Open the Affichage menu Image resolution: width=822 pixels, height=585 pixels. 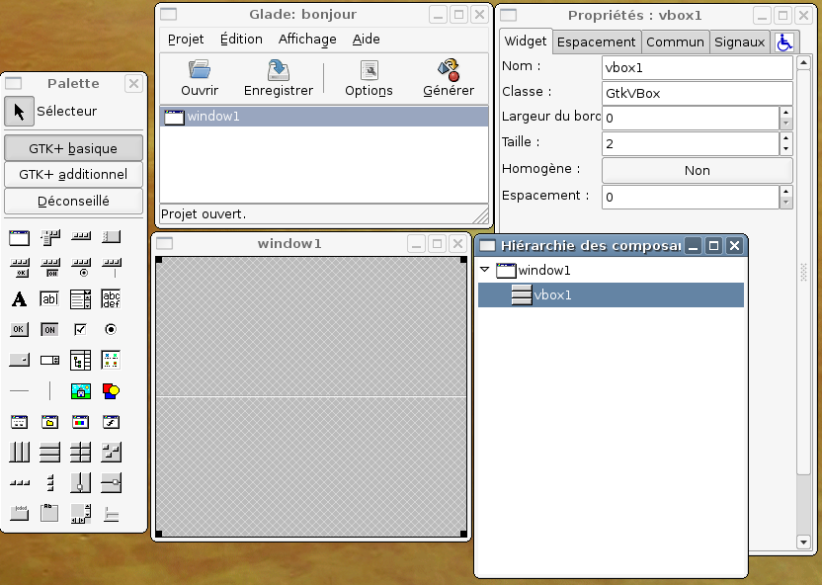click(307, 40)
